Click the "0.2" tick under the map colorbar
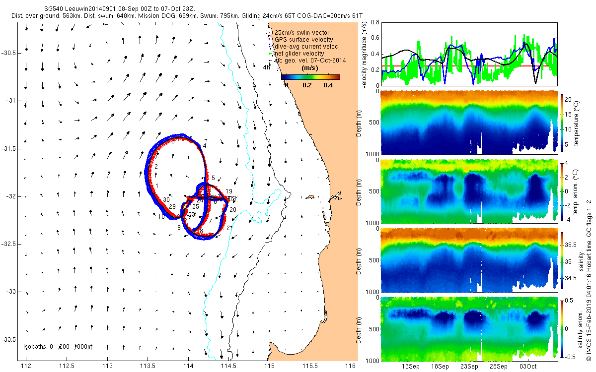The height and width of the screenshot is (372, 596). pos(307,85)
